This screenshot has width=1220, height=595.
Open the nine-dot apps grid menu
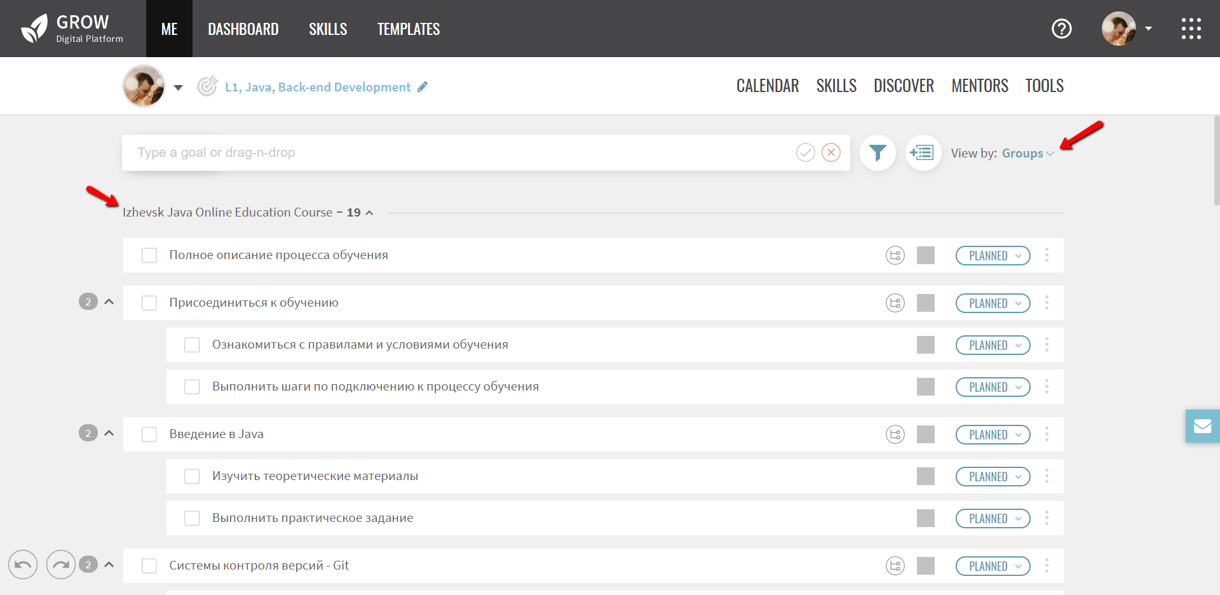(1191, 29)
